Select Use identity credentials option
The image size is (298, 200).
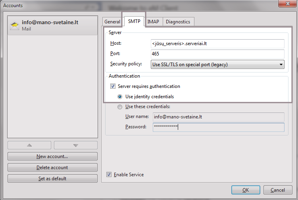120,97
